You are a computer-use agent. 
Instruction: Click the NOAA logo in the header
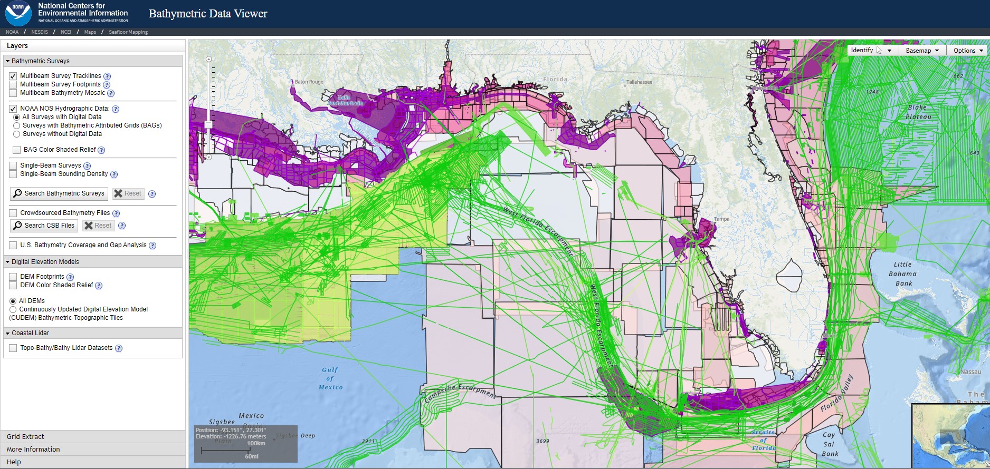(x=18, y=14)
